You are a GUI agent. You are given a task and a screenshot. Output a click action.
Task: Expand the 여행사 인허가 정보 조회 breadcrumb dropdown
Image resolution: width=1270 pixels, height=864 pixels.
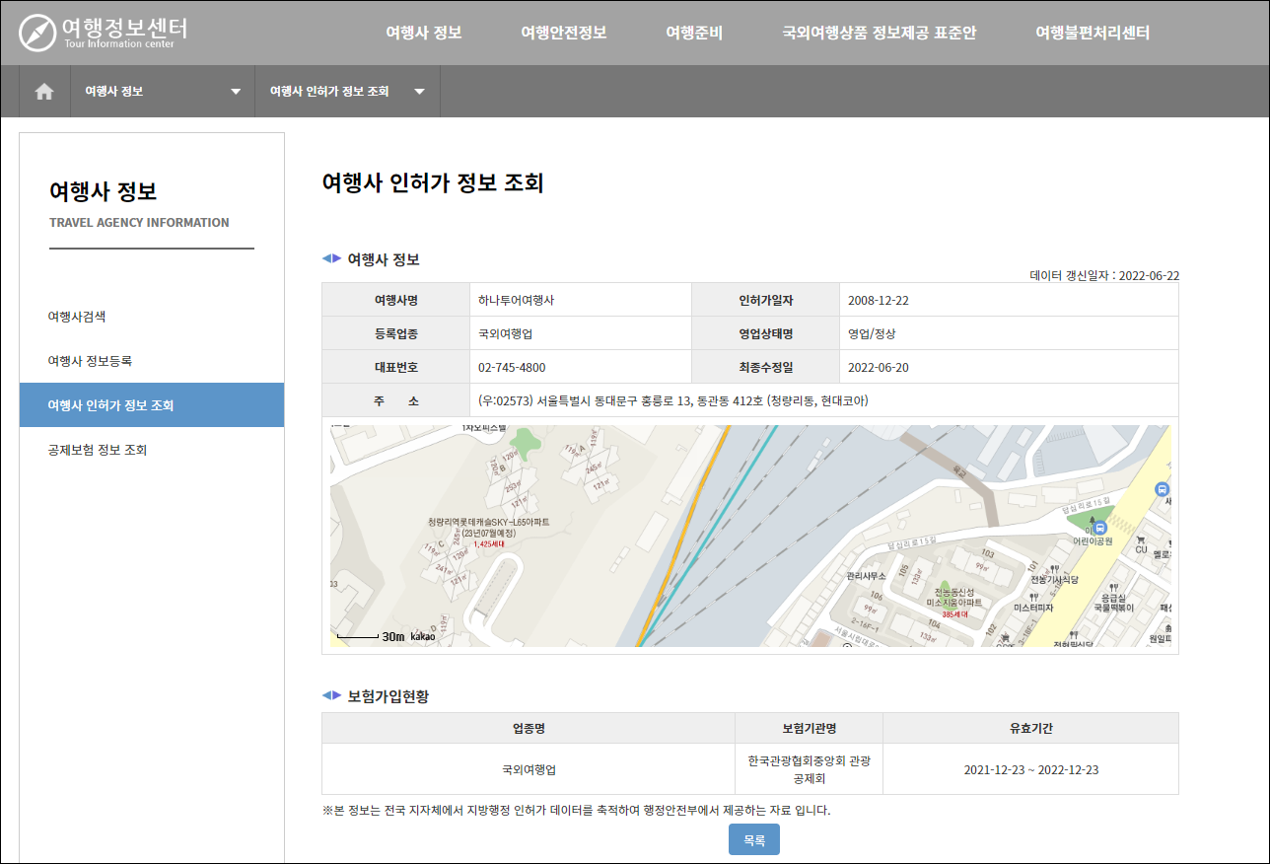tap(420, 92)
